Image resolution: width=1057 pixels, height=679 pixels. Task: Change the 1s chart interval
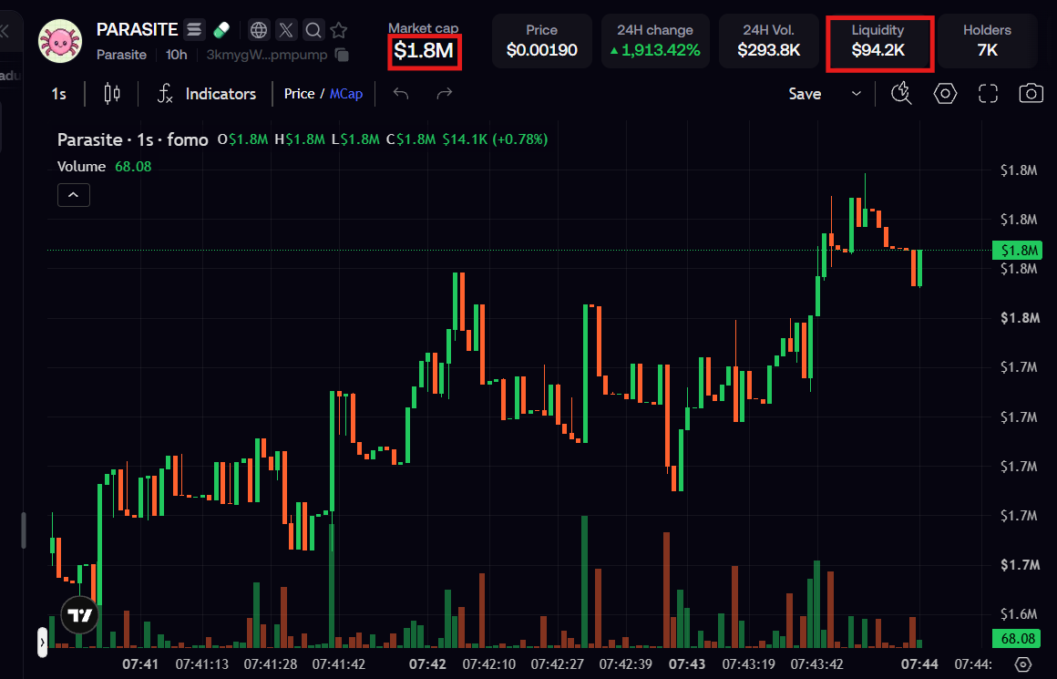click(58, 94)
